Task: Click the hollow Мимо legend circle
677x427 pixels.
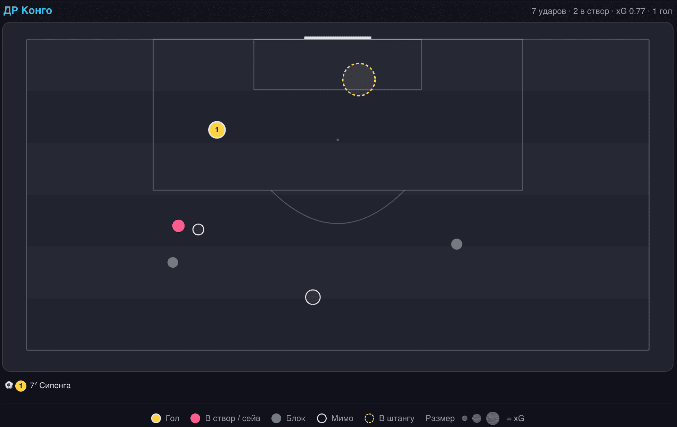Action: click(x=322, y=418)
